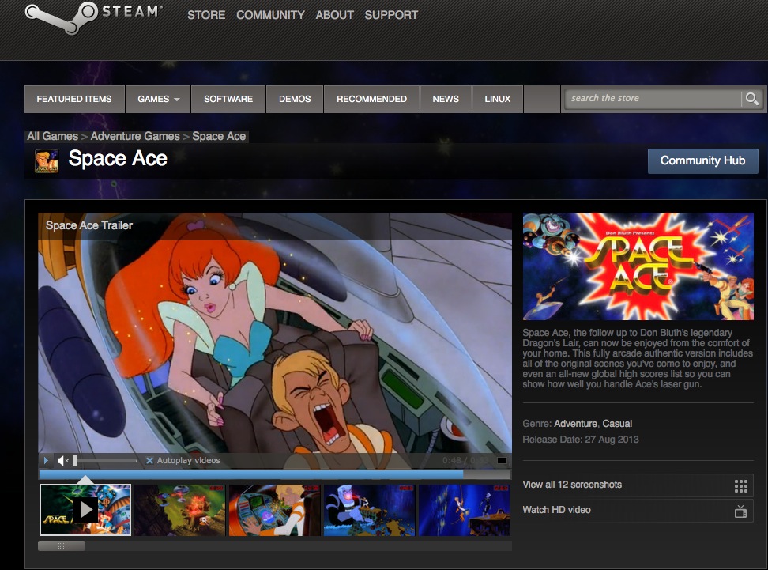The height and width of the screenshot is (570, 768).
Task: Click the search magnifier icon
Action: 752,99
